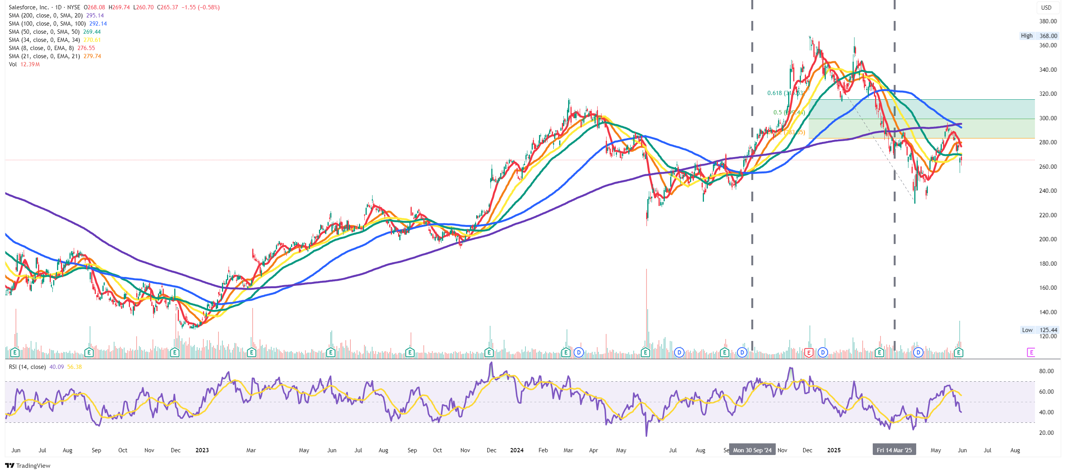Select the SMA 100 indicator legend
The height and width of the screenshot is (474, 1066).
coord(47,24)
